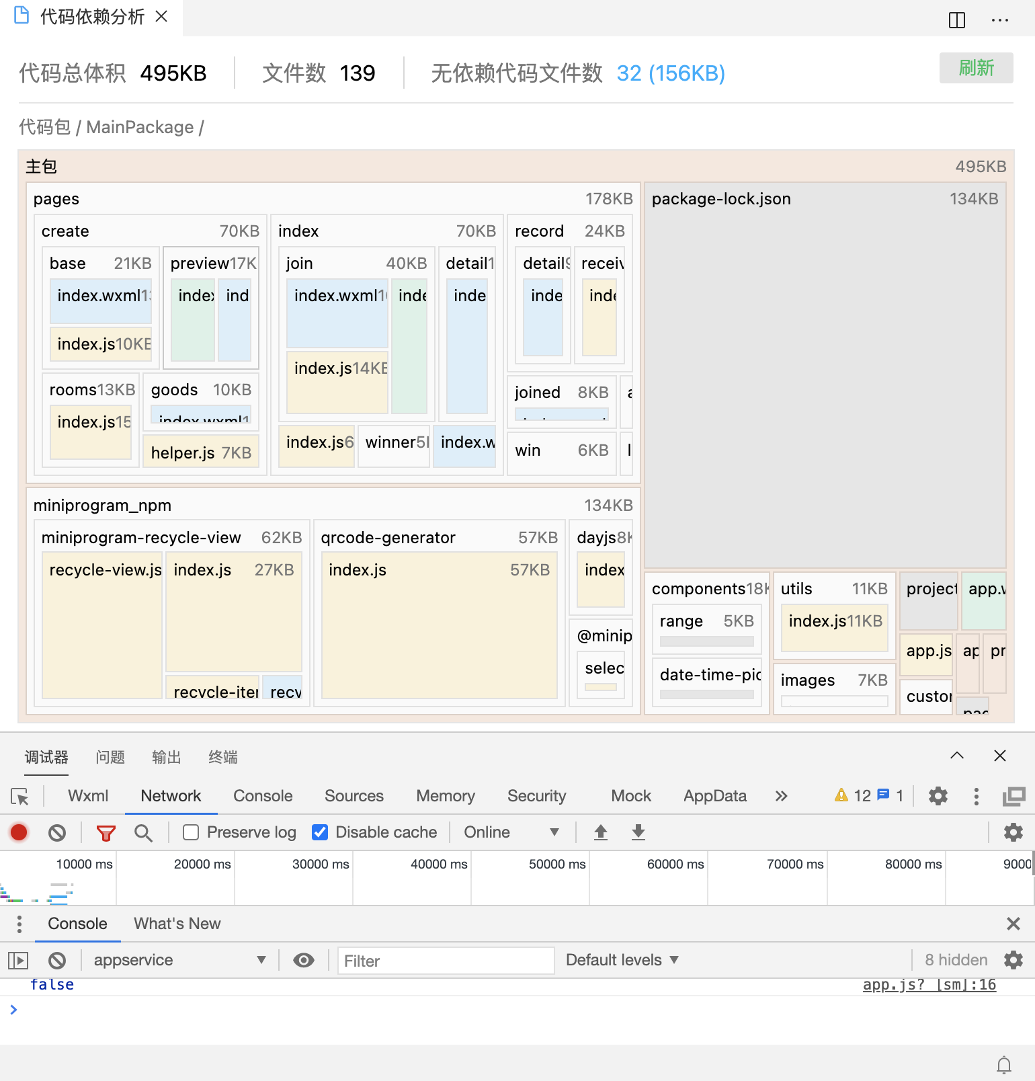Close the debugger panel
Viewport: 1035px width, 1081px height.
pyautogui.click(x=1000, y=756)
